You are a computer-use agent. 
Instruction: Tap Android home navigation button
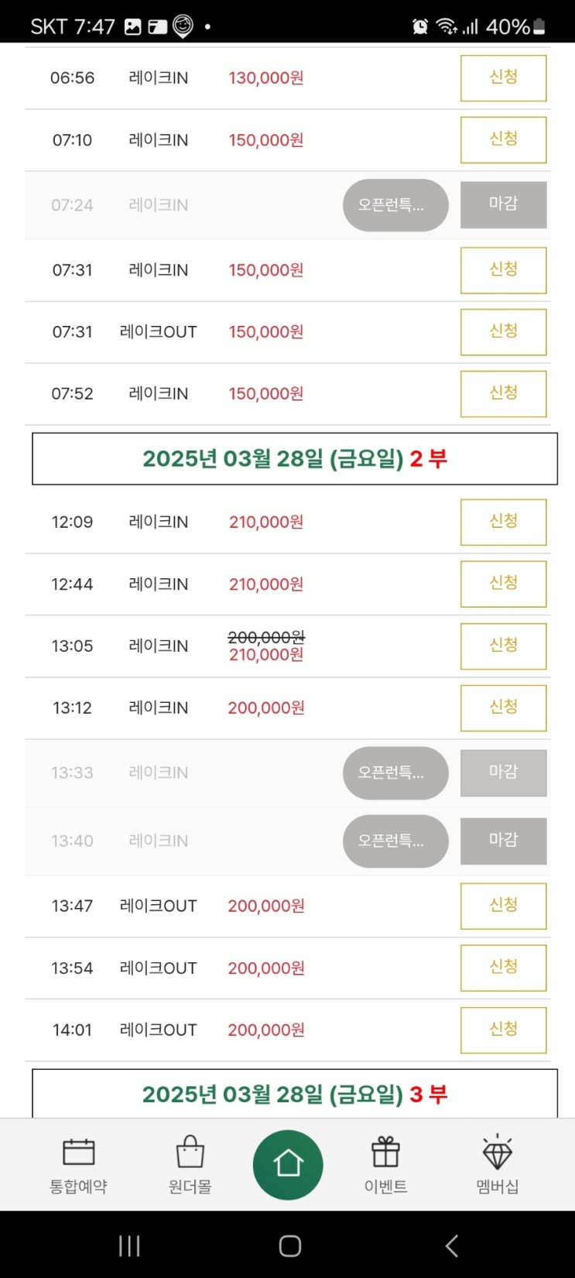click(289, 1245)
